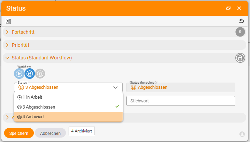Expand the partially hidden section below dropdown
This screenshot has width=250, height=142.
tap(7, 117)
